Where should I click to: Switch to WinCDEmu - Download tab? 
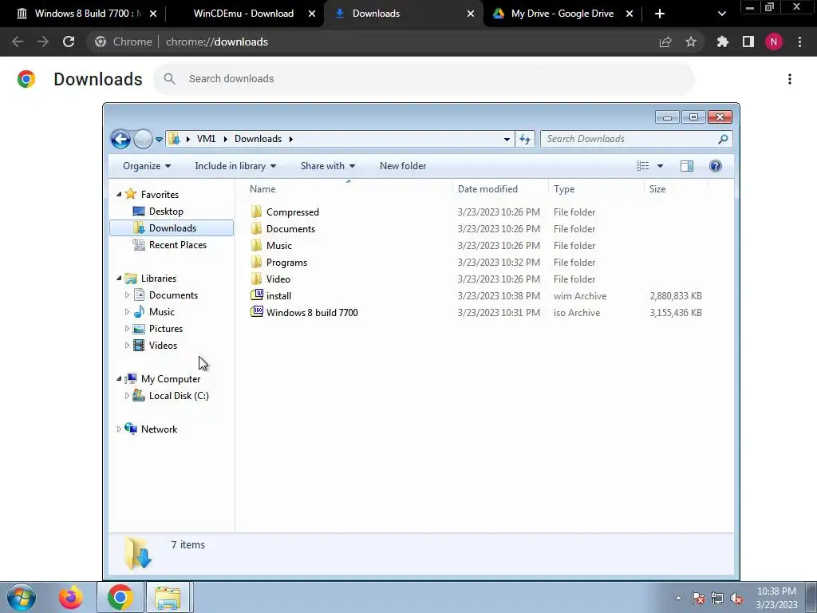[244, 14]
